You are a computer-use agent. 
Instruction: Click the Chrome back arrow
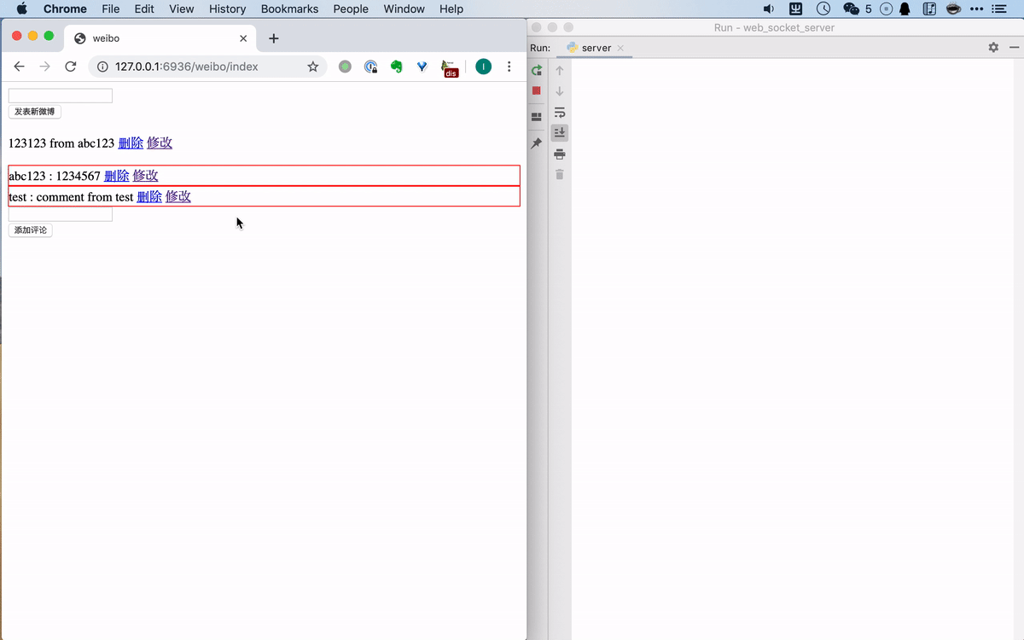point(19,67)
